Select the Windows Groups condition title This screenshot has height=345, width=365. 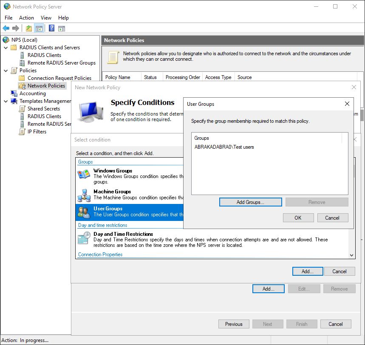[x=113, y=171]
